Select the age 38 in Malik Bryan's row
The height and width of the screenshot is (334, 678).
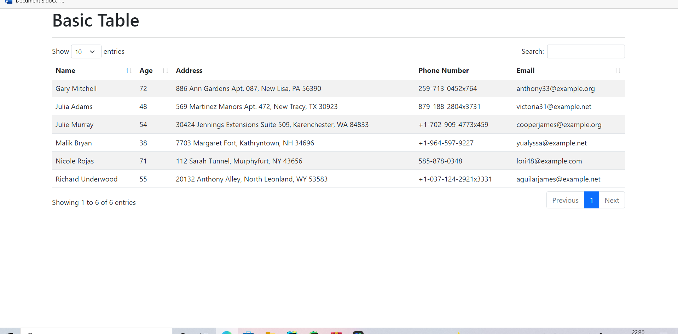pyautogui.click(x=143, y=143)
